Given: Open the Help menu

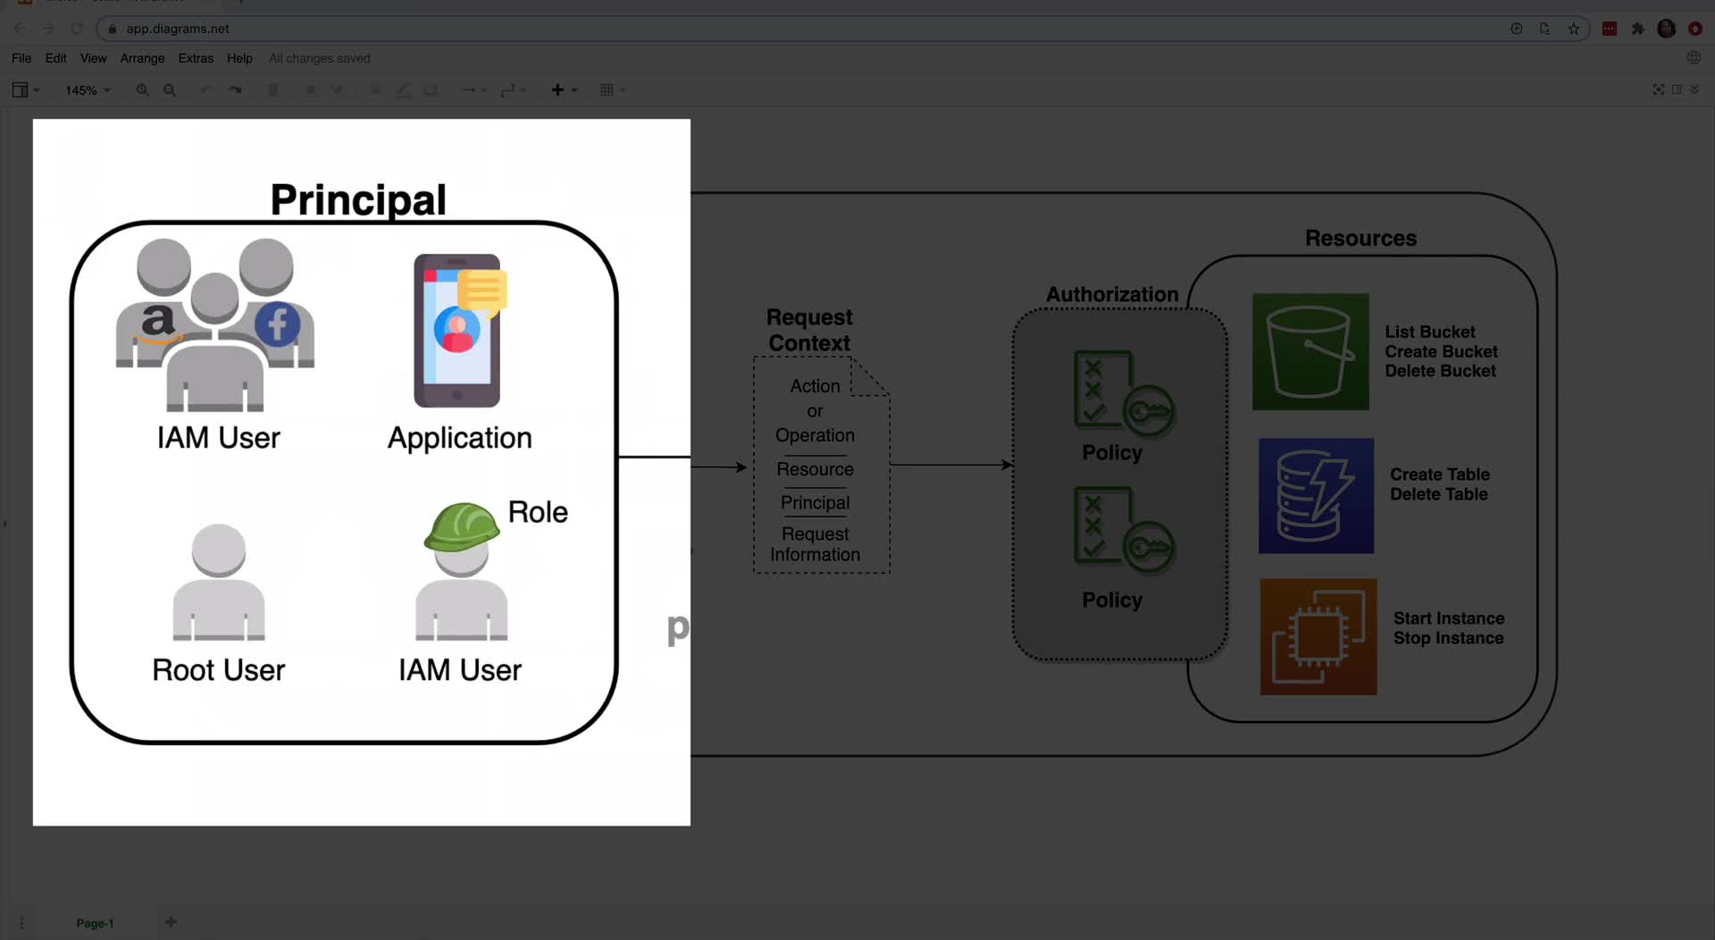Looking at the screenshot, I should [x=239, y=58].
